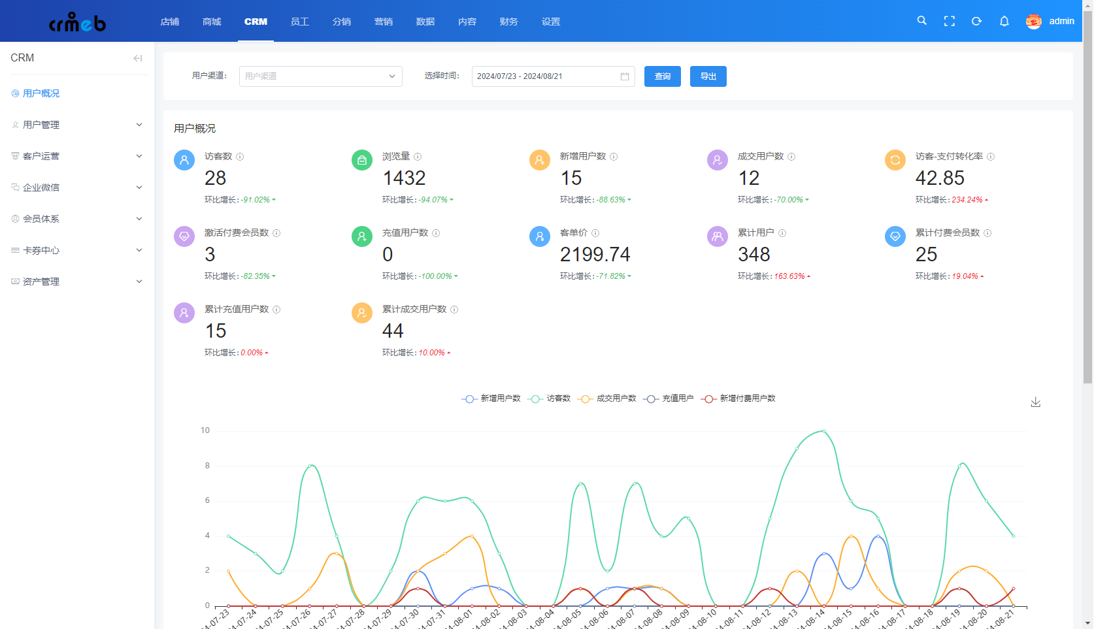Image resolution: width=1094 pixels, height=629 pixels.
Task: Click the info icon next to 激活付费会员数
Action: pos(276,233)
